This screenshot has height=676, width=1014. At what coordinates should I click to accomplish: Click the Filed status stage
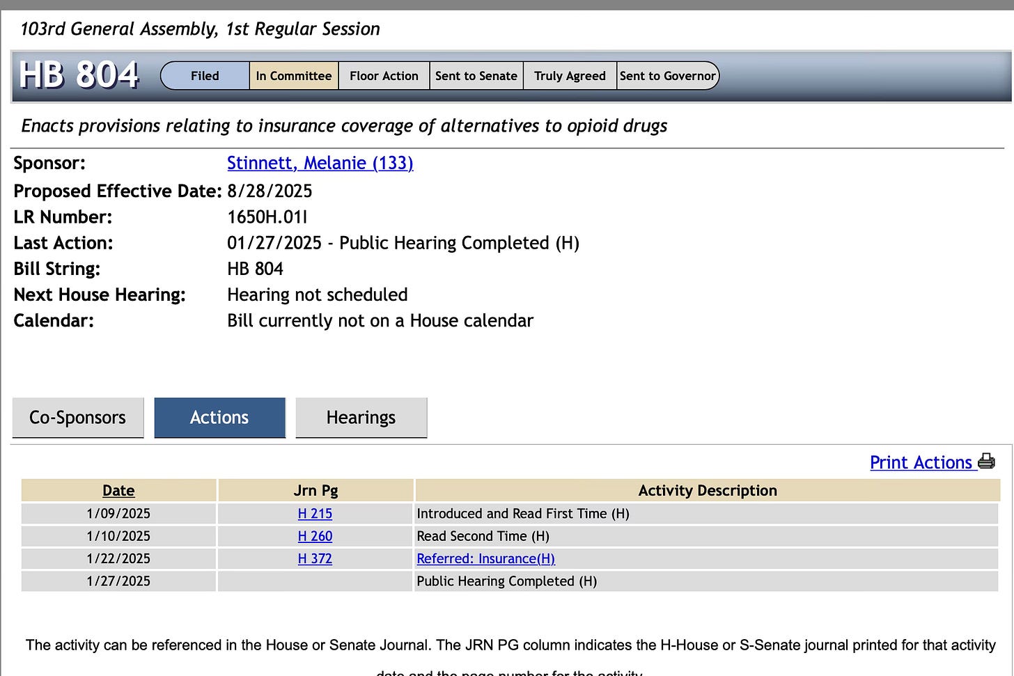205,76
